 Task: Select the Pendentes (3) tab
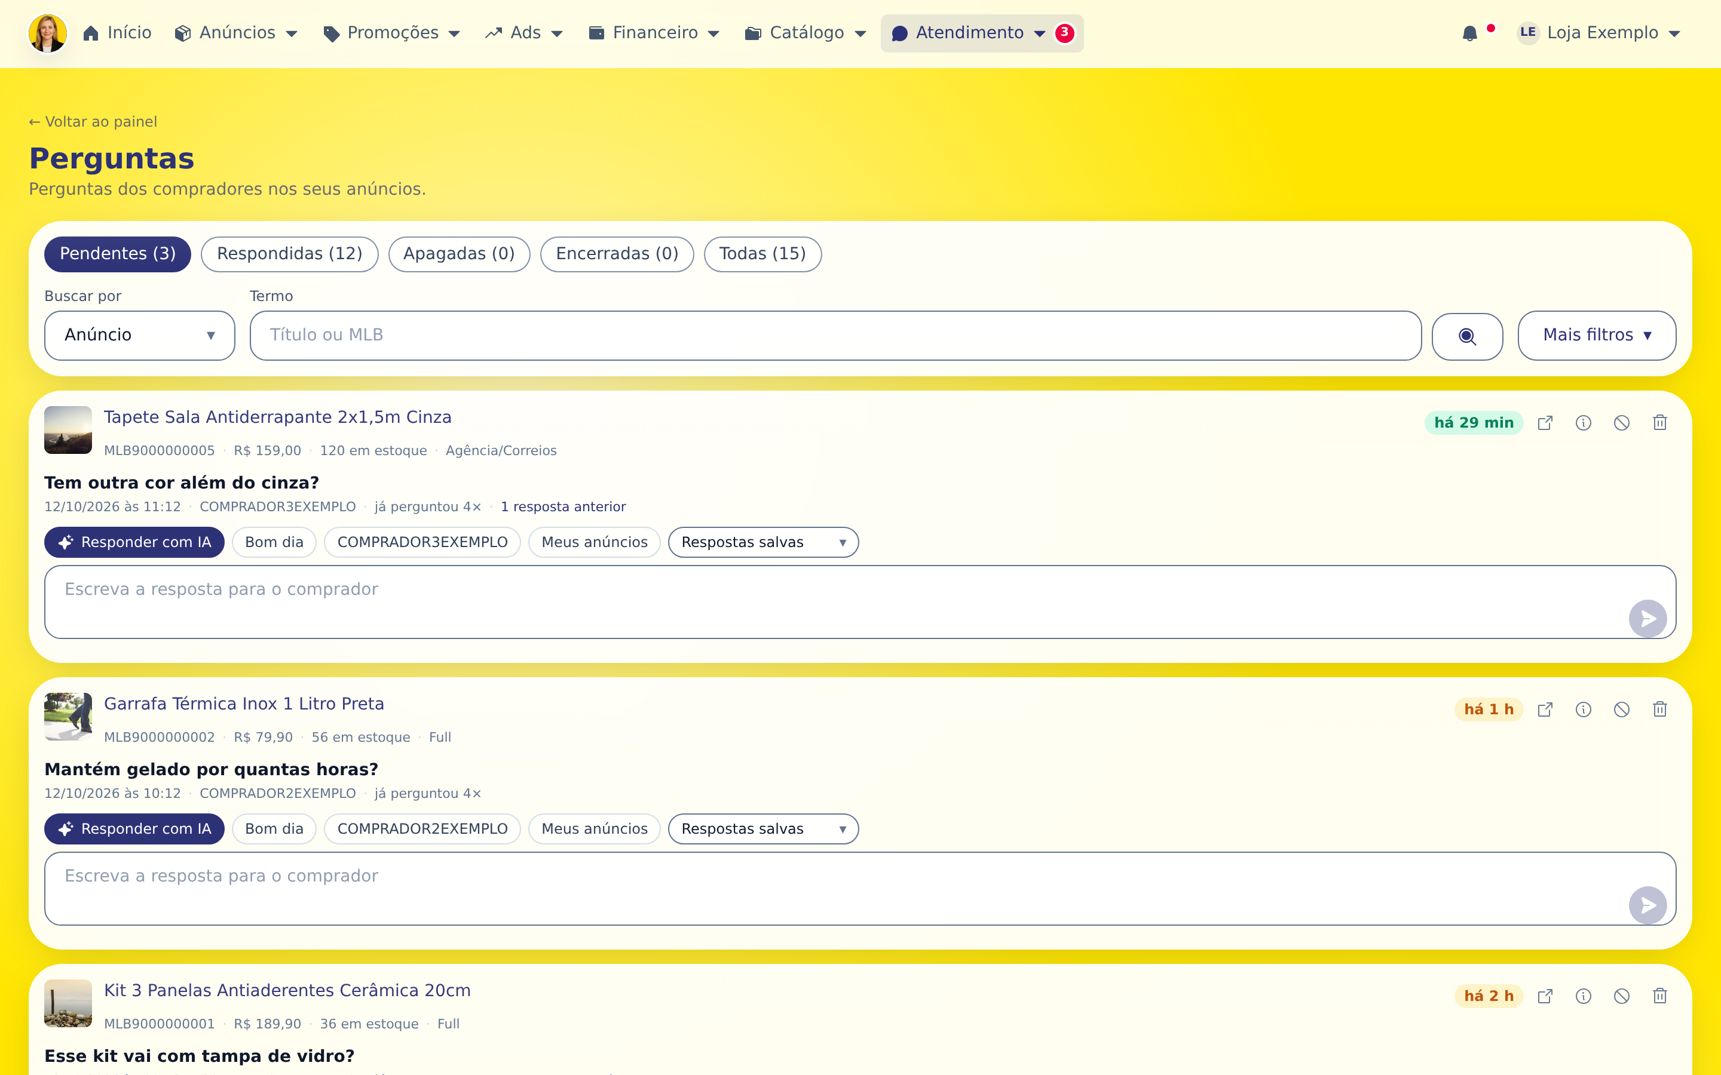pos(117,254)
